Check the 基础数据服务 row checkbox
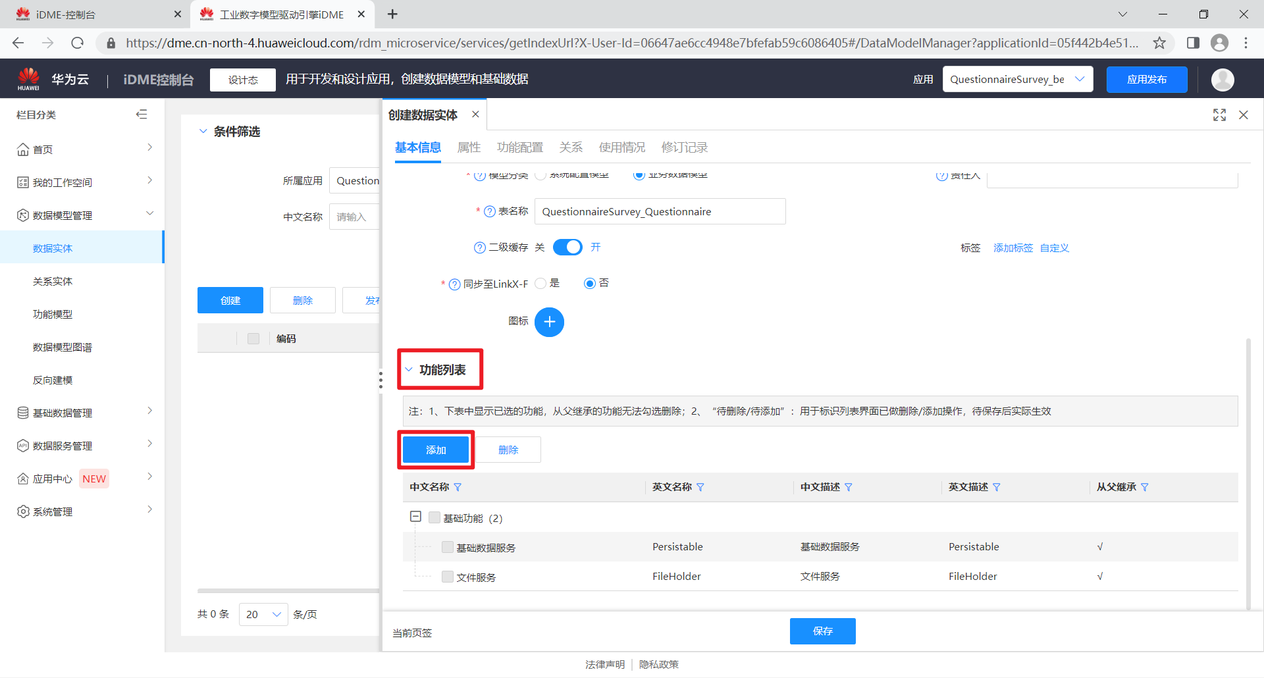Image resolution: width=1264 pixels, height=678 pixels. coord(448,547)
